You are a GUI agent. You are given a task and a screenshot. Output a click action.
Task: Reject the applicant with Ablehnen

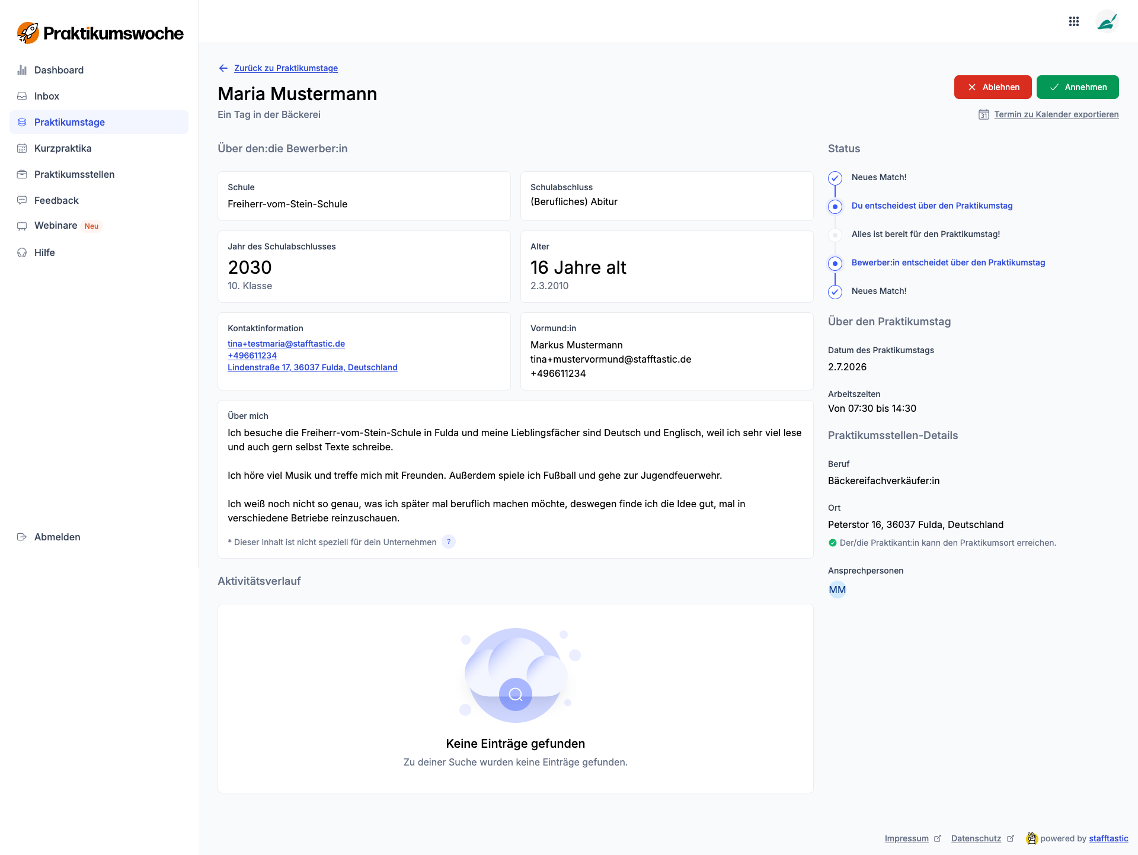[x=992, y=87]
